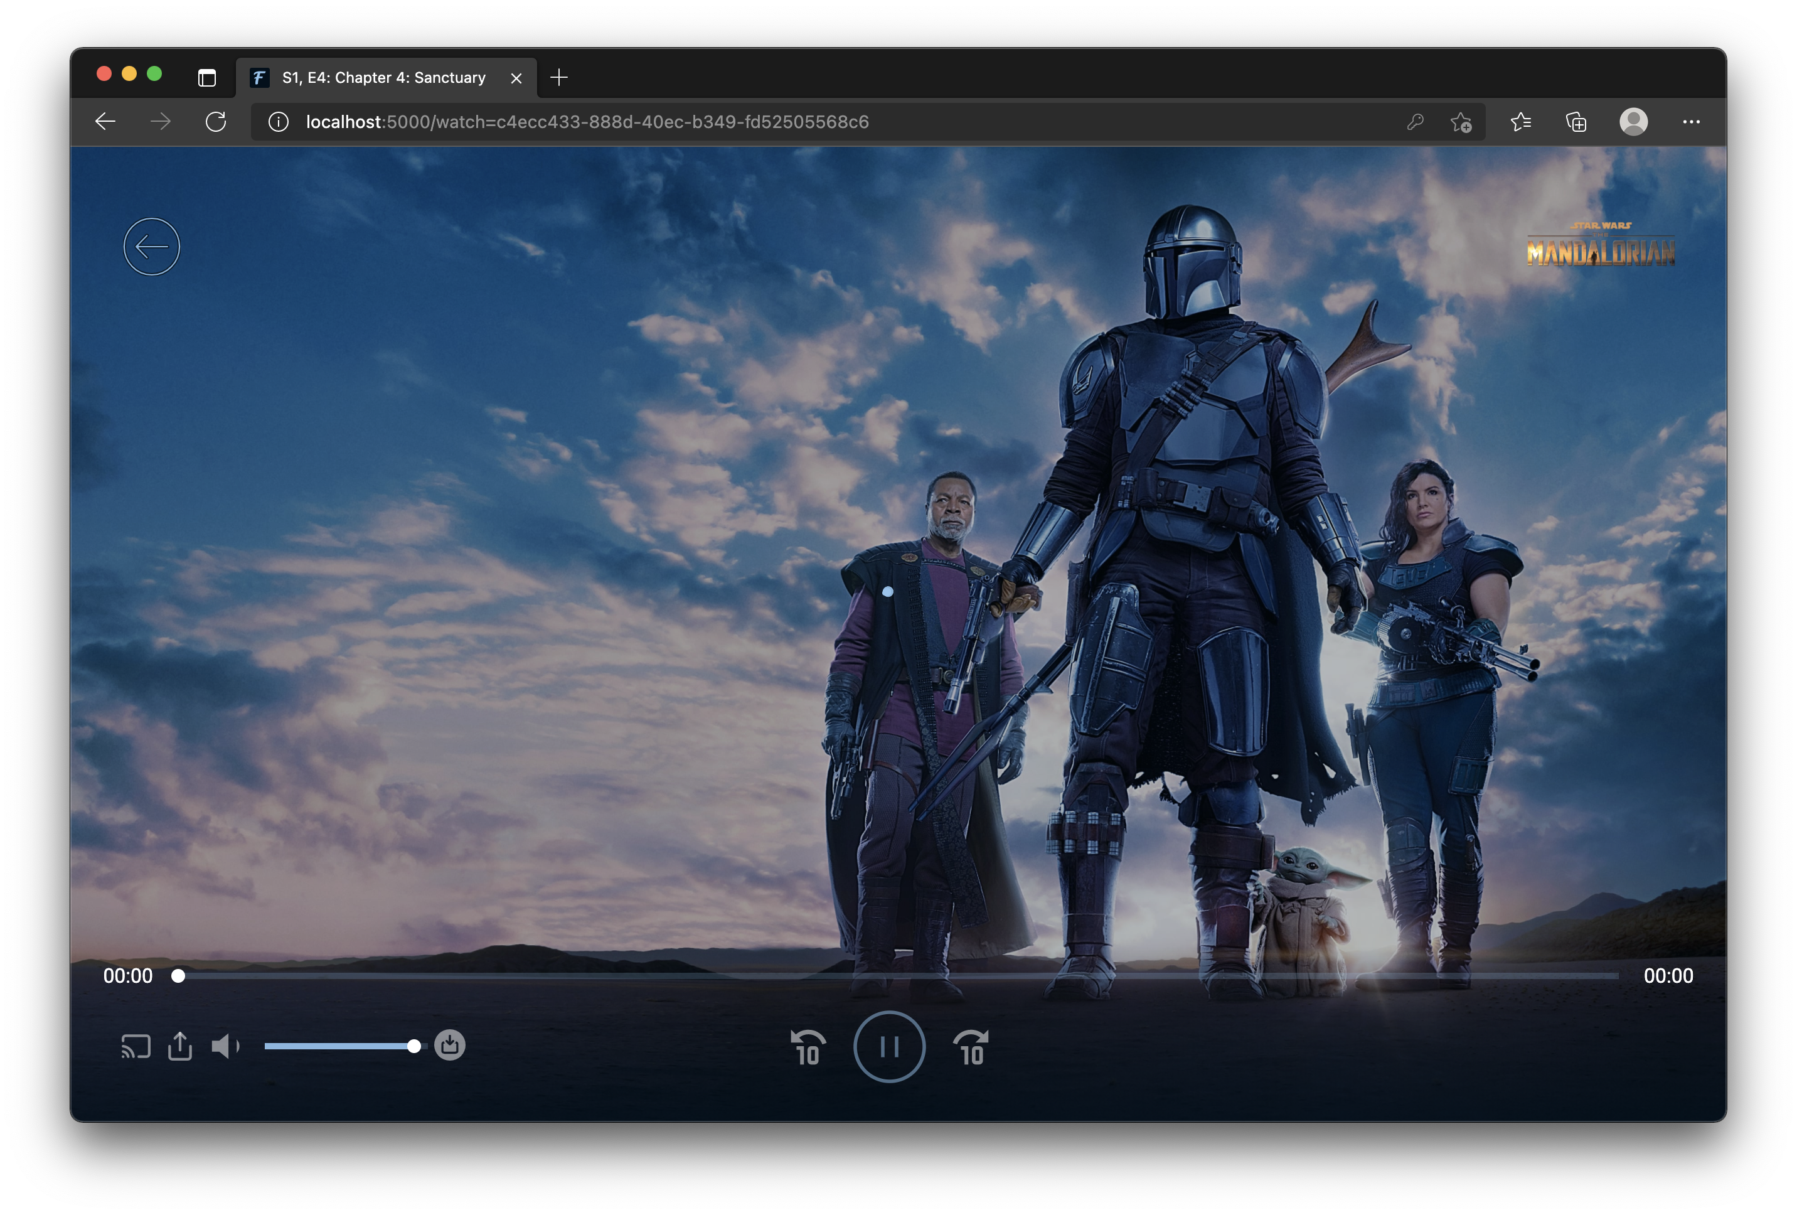The width and height of the screenshot is (1797, 1215).
Task: Mute the volume speaker icon
Action: click(x=225, y=1046)
